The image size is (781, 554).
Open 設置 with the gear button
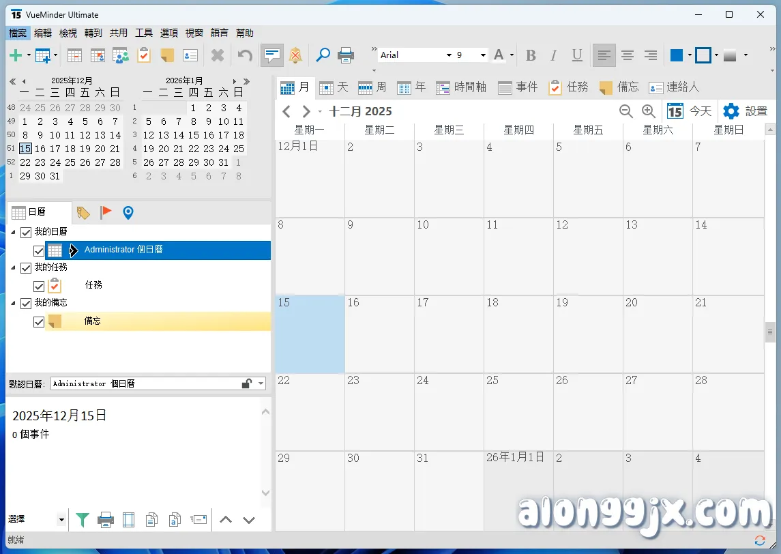point(745,111)
